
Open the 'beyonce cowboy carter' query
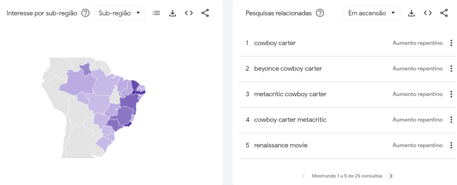pos(288,69)
